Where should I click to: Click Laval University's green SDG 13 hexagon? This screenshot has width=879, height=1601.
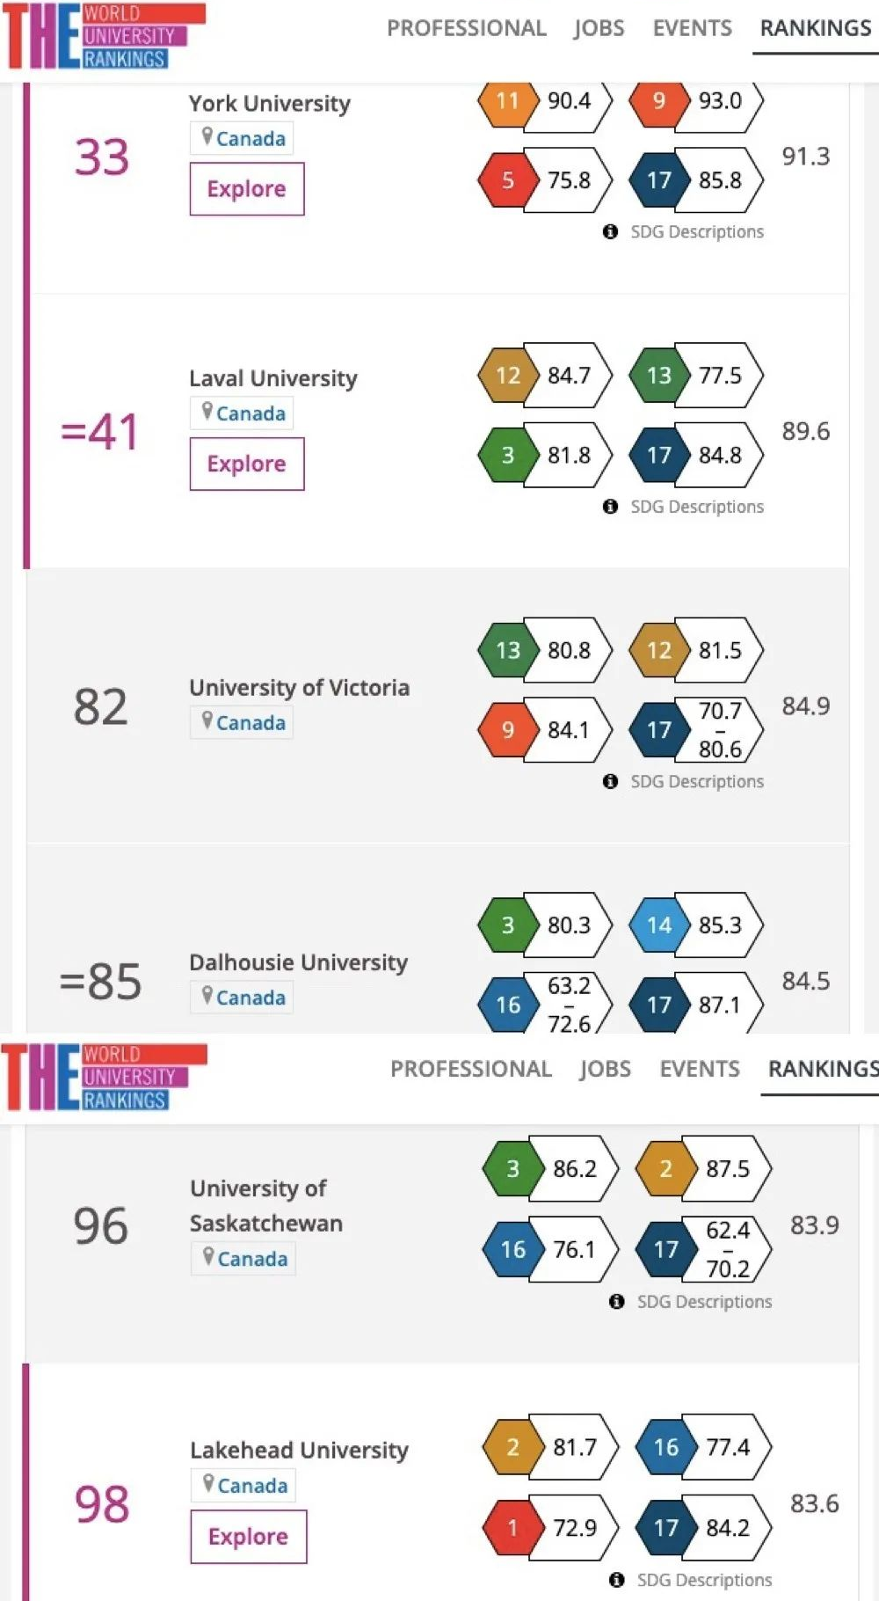[x=658, y=376]
